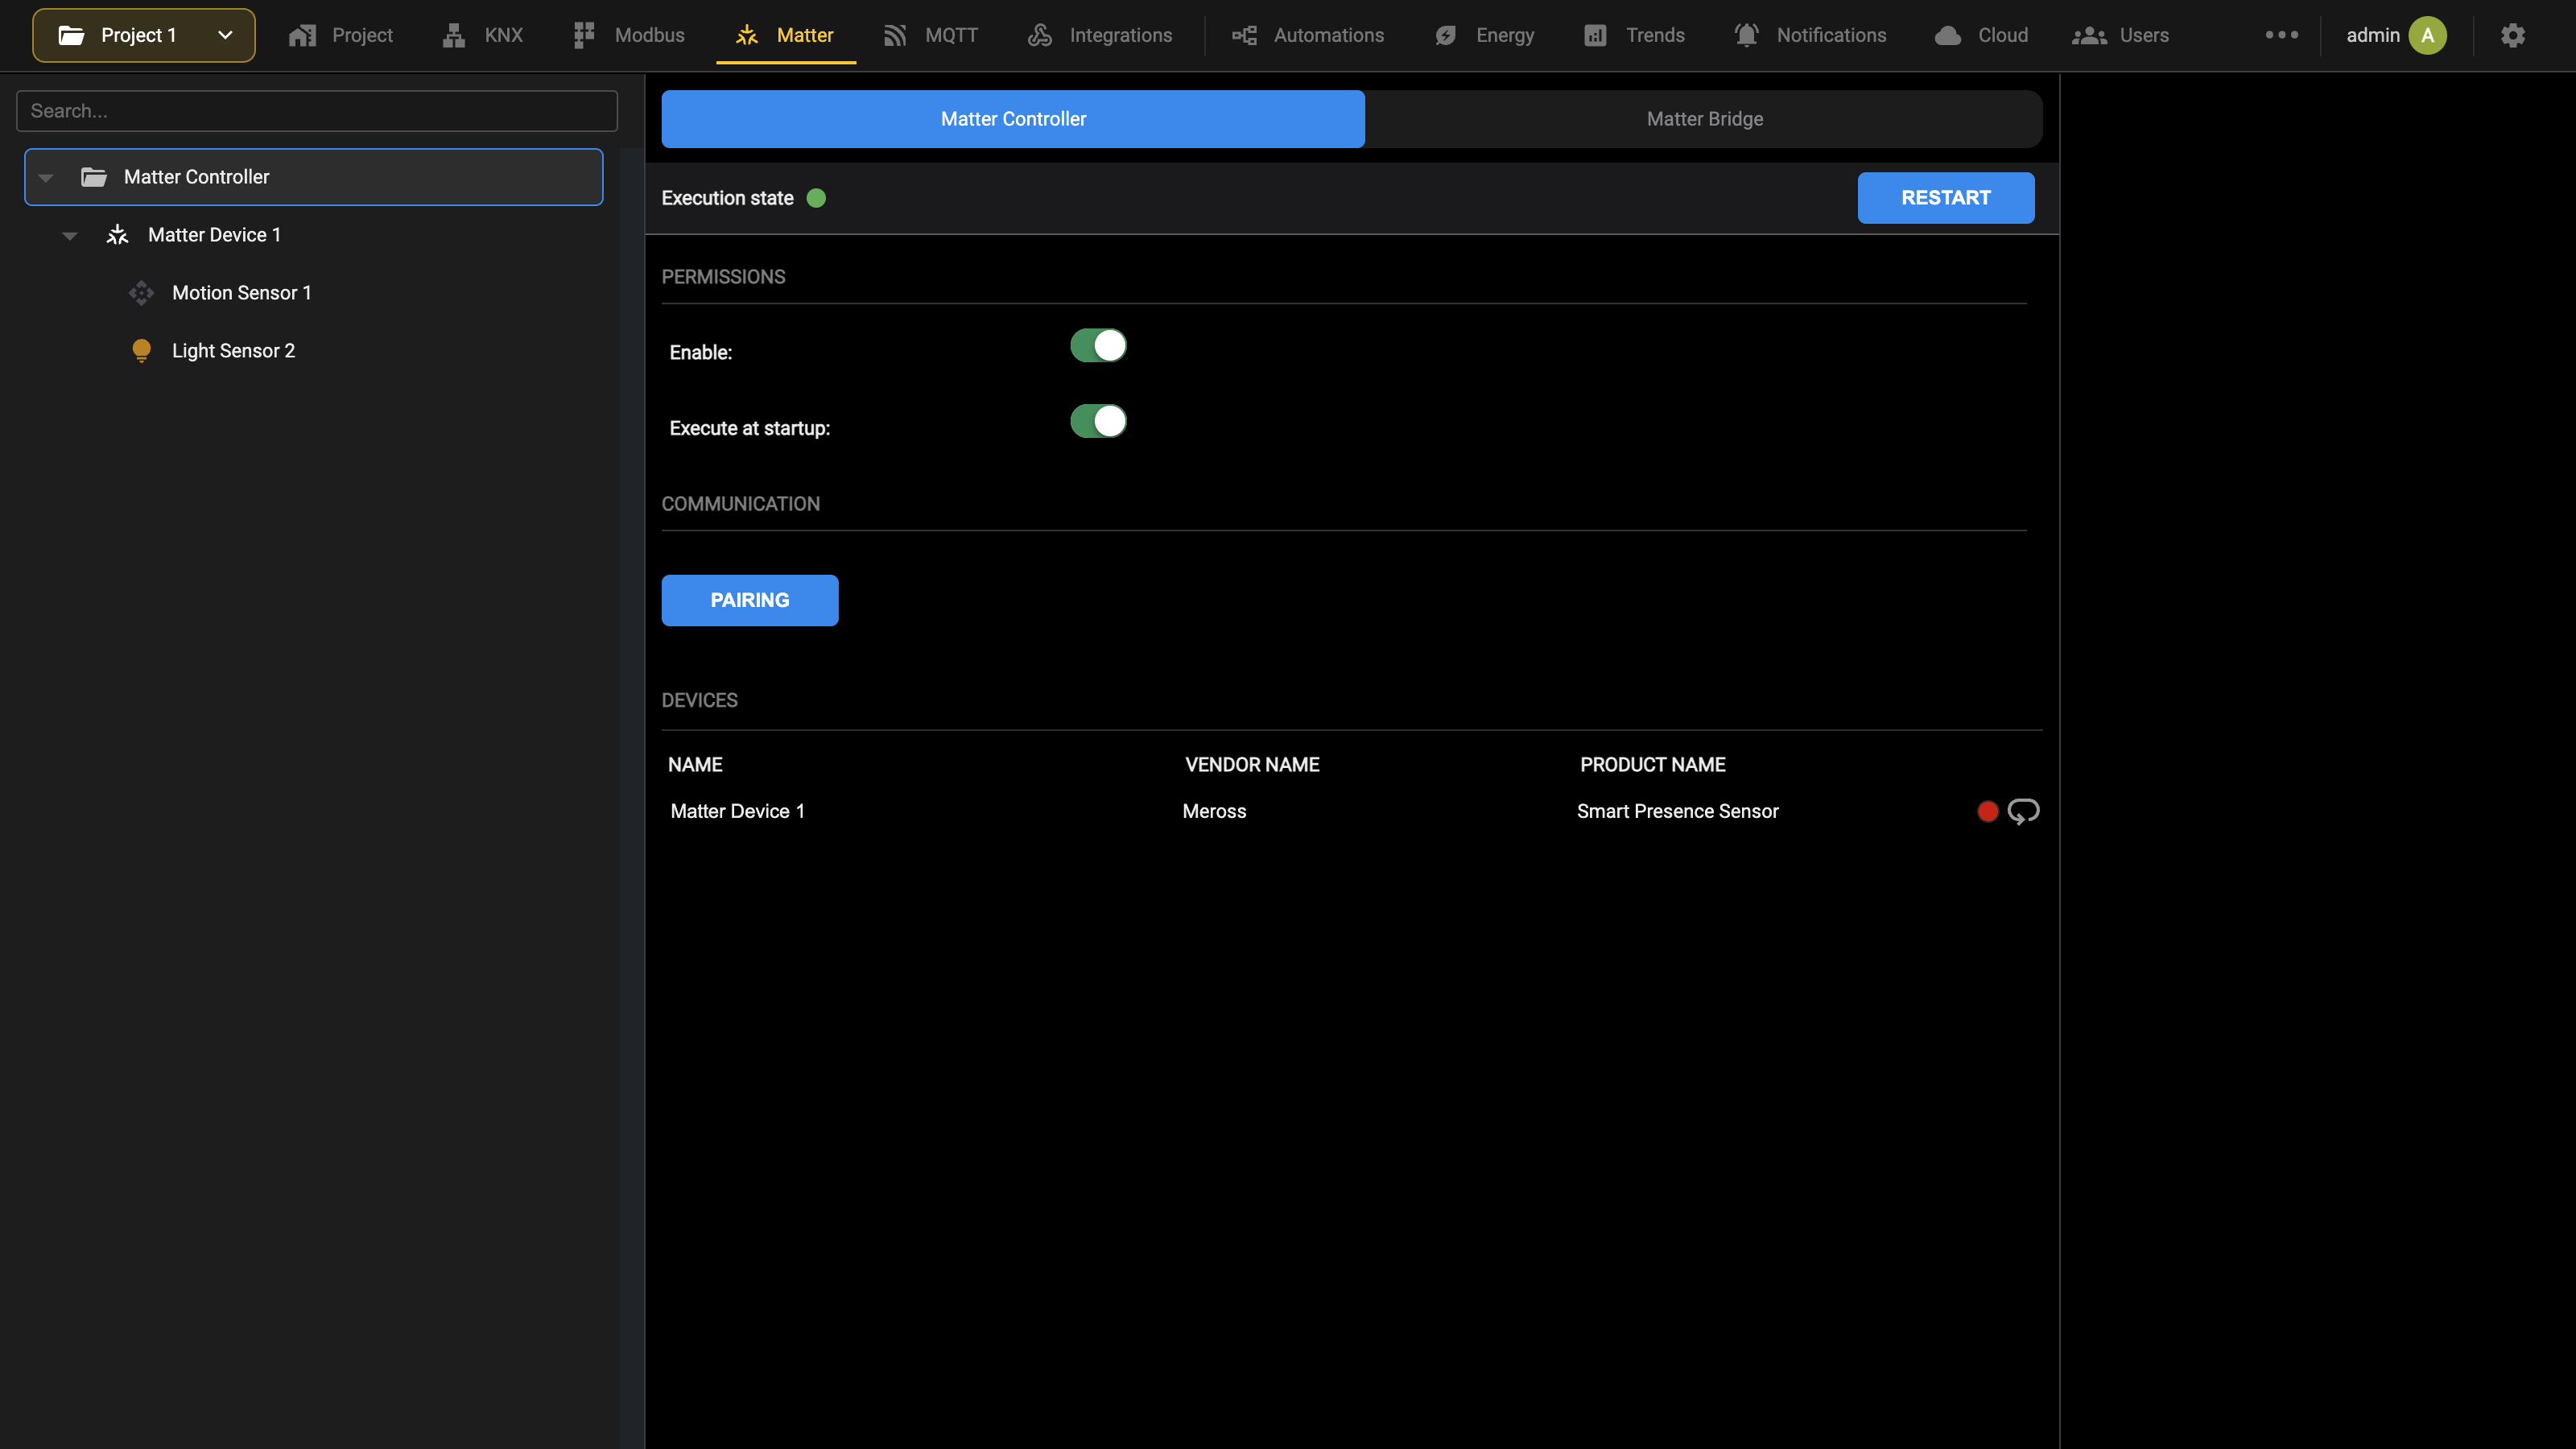Viewport: 2576px width, 1449px height.
Task: Click the RESTART button
Action: coord(1945,198)
